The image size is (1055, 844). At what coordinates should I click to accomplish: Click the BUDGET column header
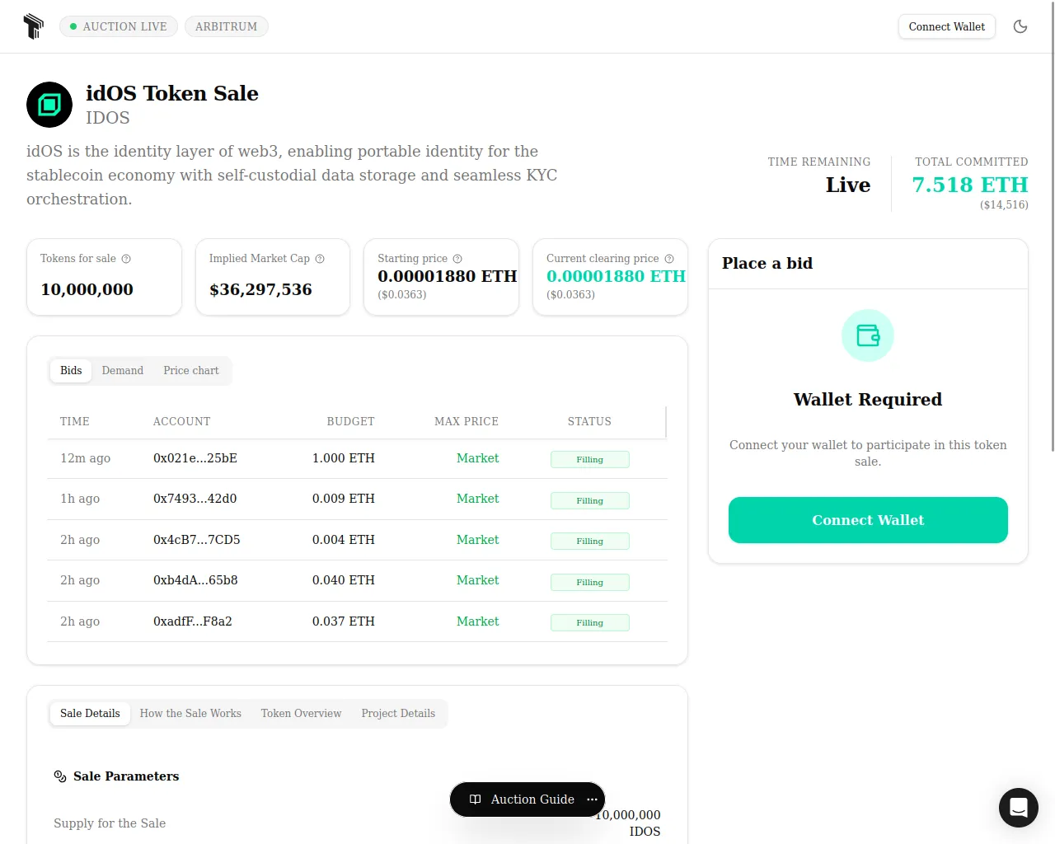[350, 421]
